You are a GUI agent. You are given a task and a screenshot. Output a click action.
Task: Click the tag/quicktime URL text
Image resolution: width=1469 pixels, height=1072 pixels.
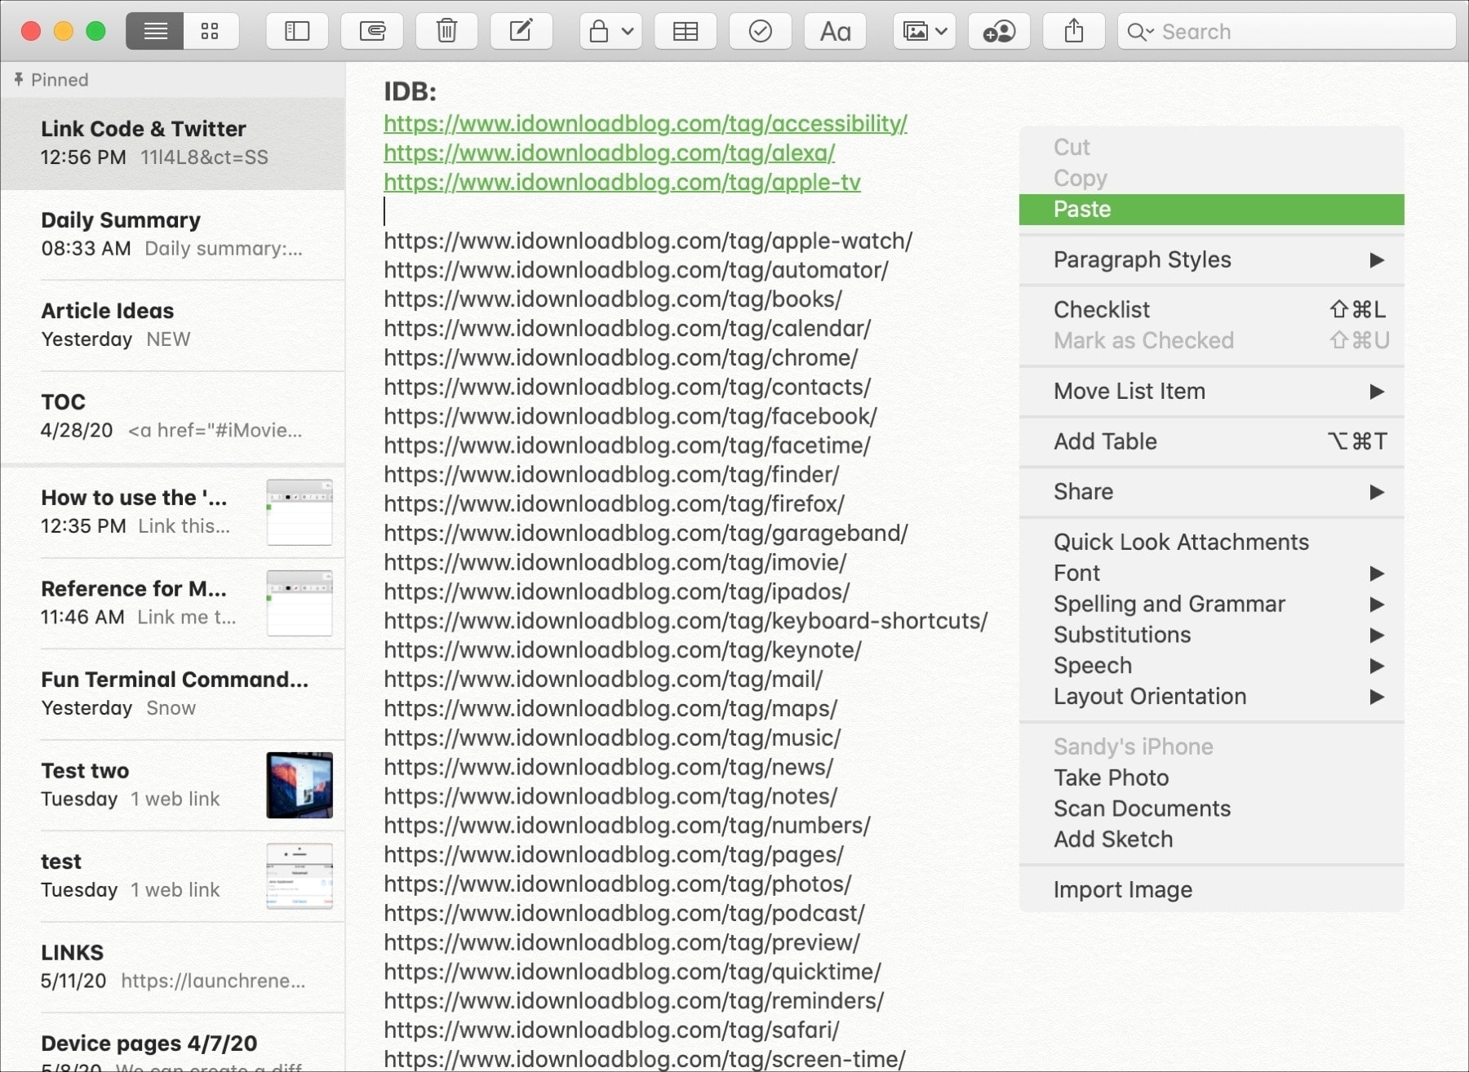click(632, 972)
